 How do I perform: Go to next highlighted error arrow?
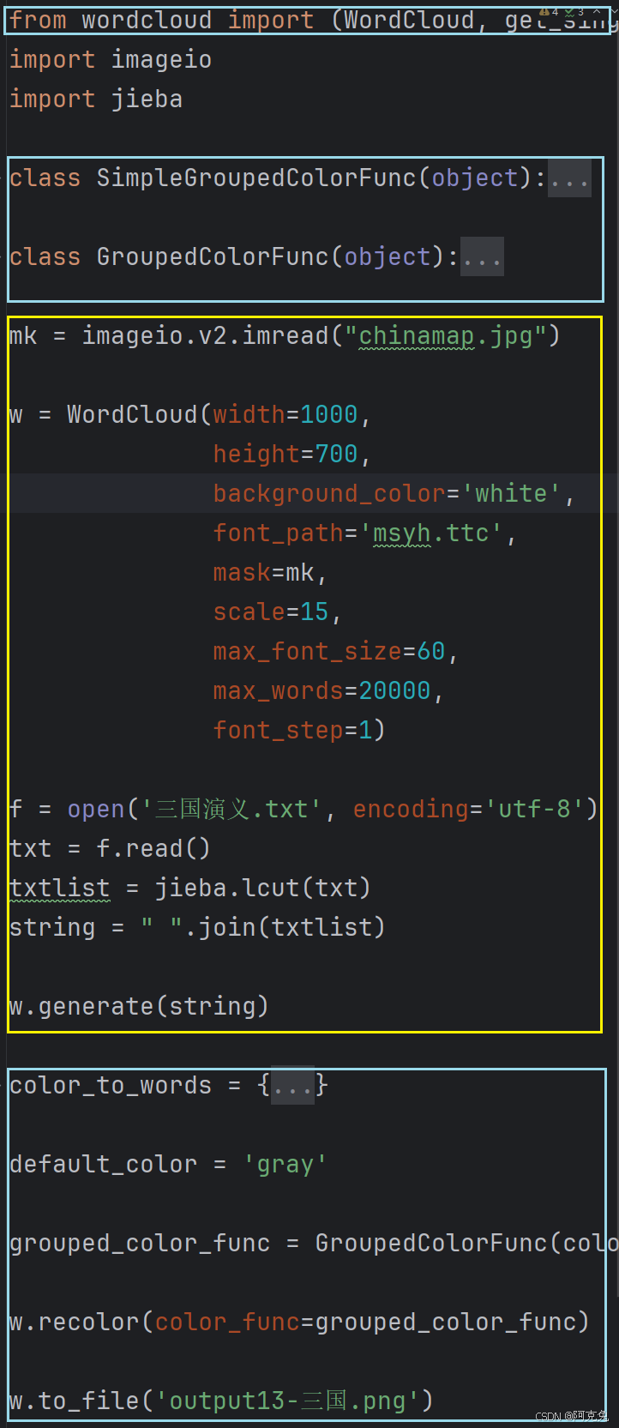coord(614,11)
